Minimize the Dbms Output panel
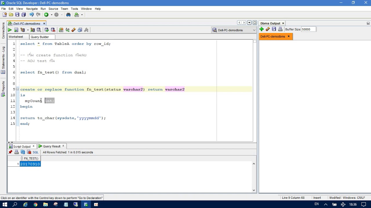371x208 pixels. (x=368, y=23)
